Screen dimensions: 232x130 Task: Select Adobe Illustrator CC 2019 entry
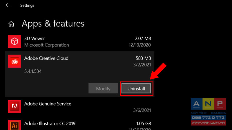tap(79, 125)
